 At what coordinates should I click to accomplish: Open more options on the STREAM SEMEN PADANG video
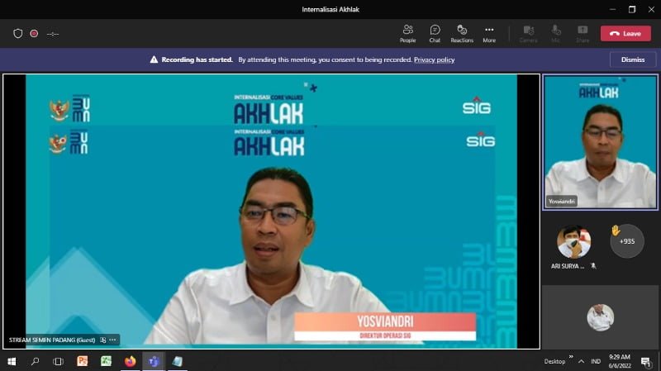coord(113,340)
